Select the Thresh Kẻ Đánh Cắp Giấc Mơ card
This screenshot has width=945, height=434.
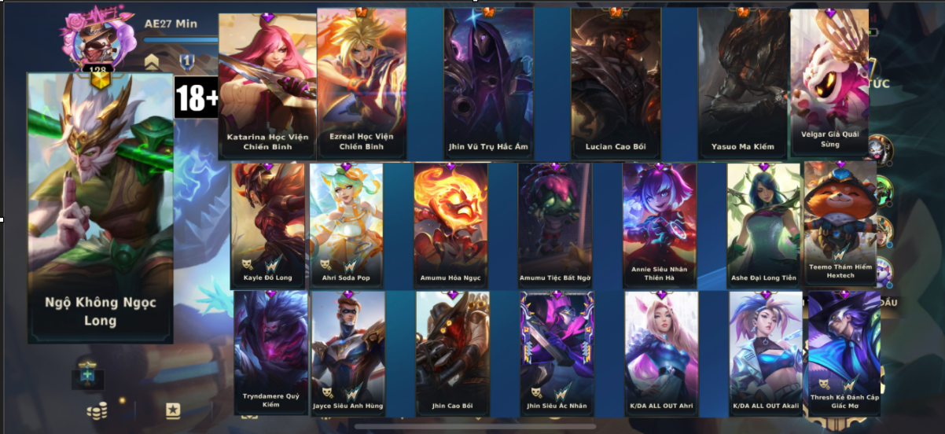pyautogui.click(x=844, y=353)
